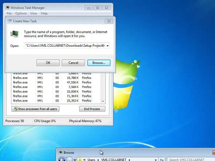Click the Processes: 50 status entry
Viewport: 215px width, 161px height.
pyautogui.click(x=15, y=121)
